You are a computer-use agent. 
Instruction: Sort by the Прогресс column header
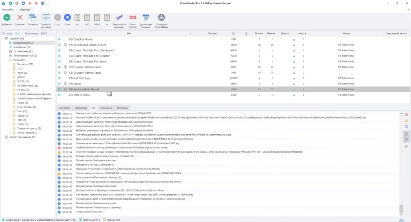click(x=213, y=34)
